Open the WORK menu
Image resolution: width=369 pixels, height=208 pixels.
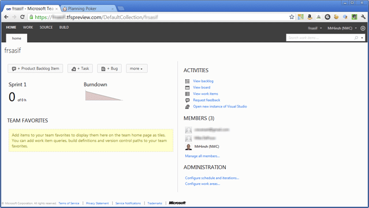coord(28,27)
